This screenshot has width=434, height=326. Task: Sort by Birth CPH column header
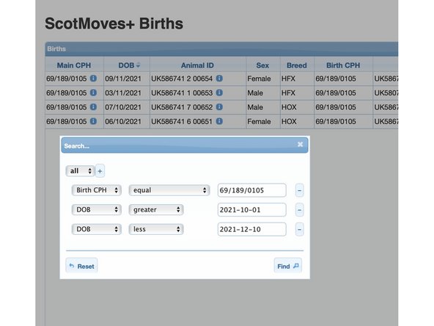[343, 65]
